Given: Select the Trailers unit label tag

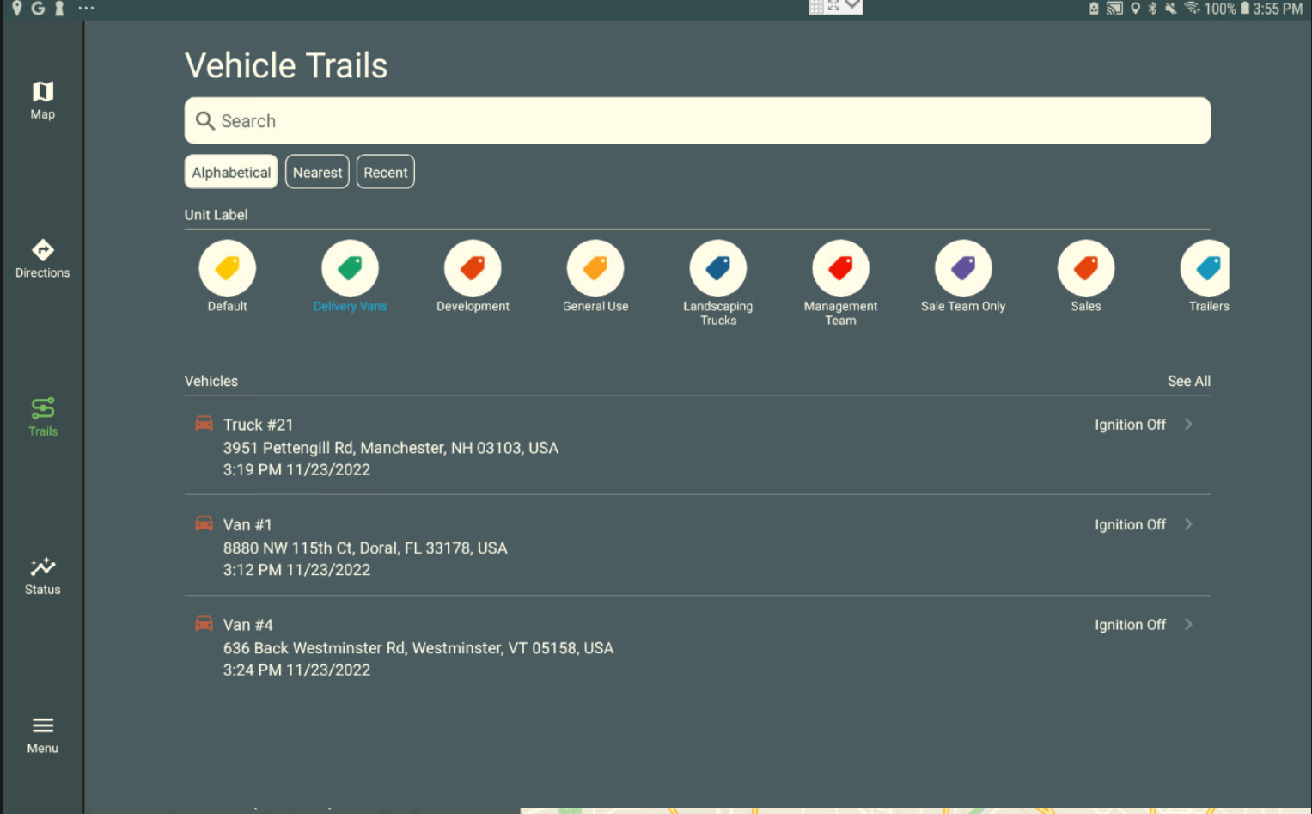Looking at the screenshot, I should pyautogui.click(x=1206, y=267).
